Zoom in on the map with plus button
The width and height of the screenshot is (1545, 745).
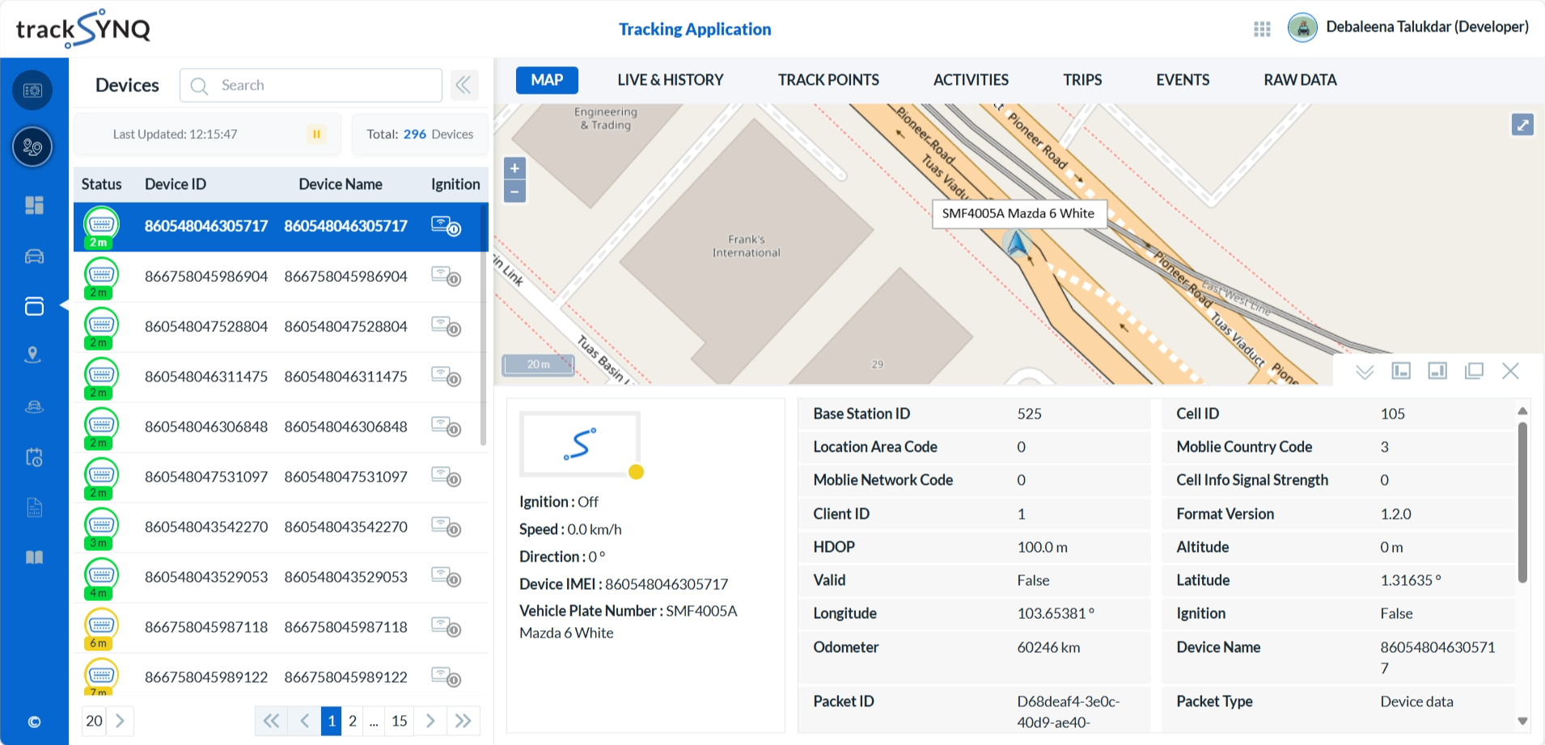[x=514, y=168]
